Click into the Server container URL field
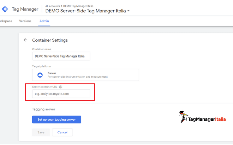The height and width of the screenshot is (145, 233). (61, 94)
